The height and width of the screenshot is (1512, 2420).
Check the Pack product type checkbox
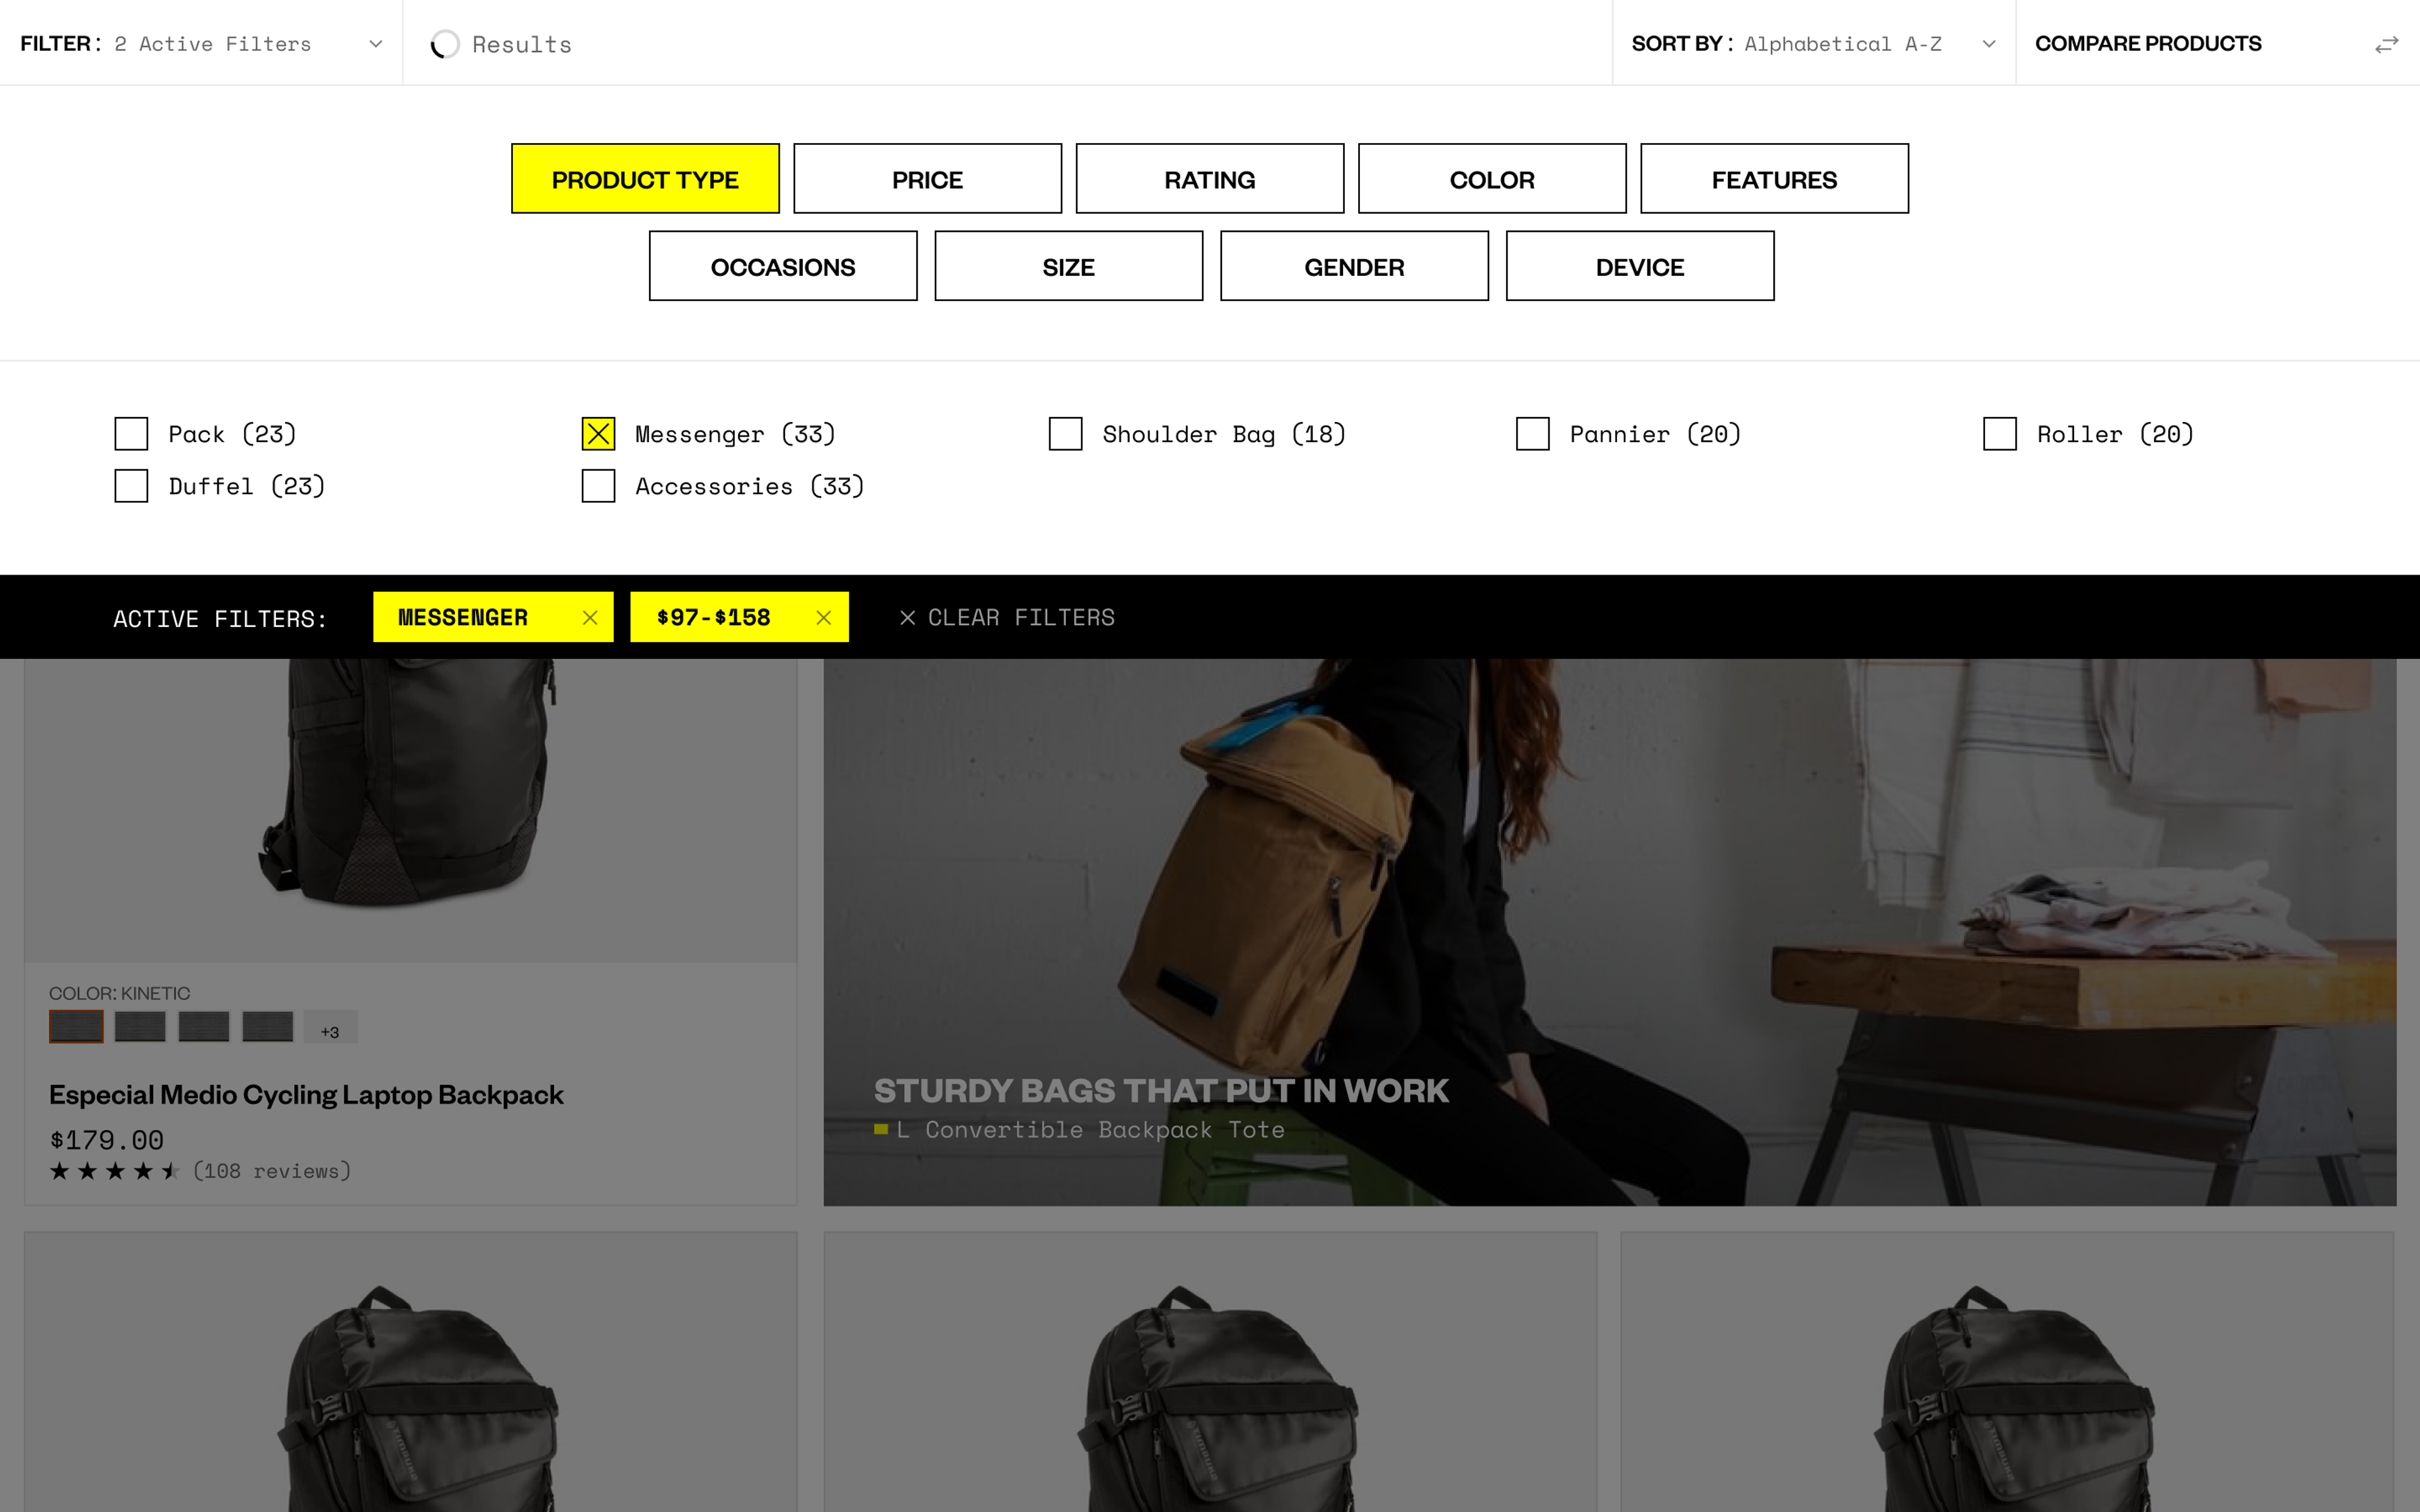(x=131, y=434)
